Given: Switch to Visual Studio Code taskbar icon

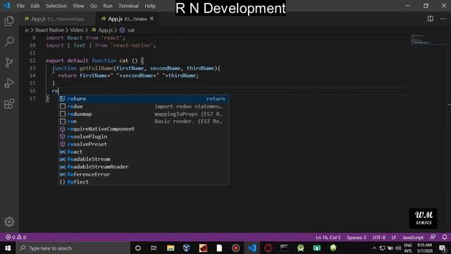Looking at the screenshot, I should [252, 248].
